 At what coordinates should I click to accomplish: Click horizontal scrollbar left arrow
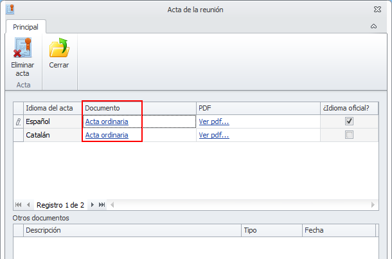(x=112, y=205)
